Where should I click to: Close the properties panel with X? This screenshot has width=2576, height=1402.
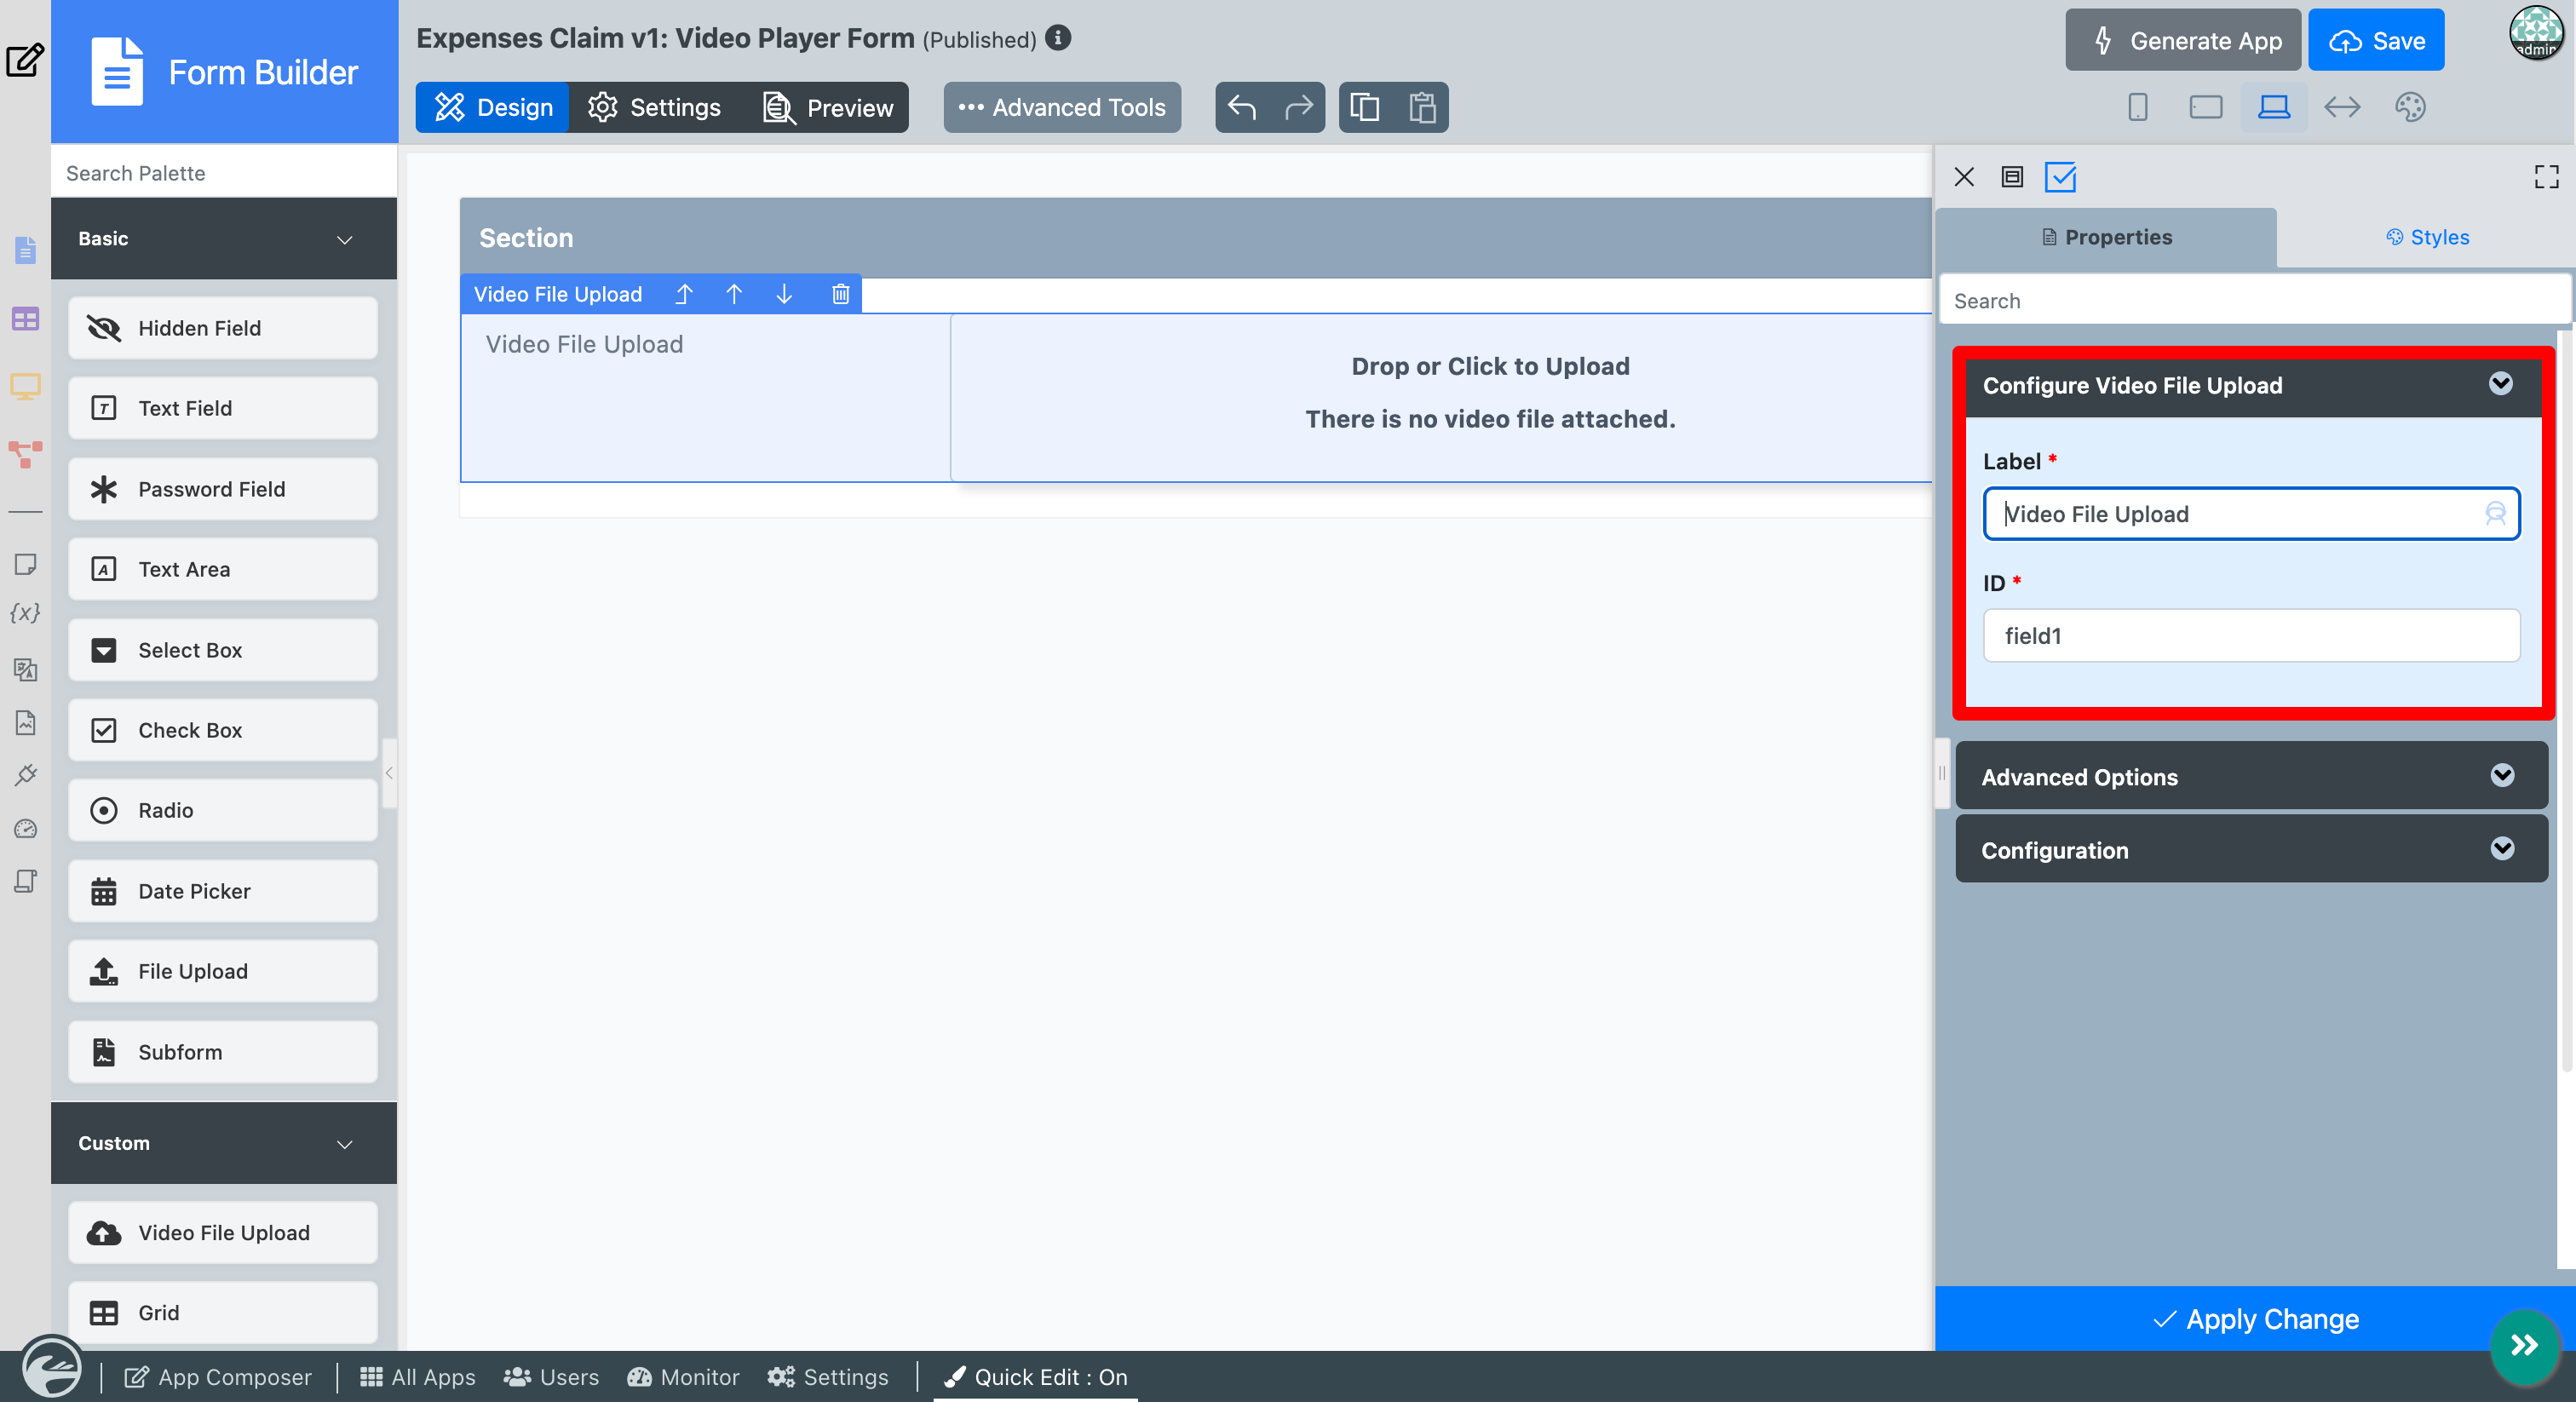pos(1964,177)
